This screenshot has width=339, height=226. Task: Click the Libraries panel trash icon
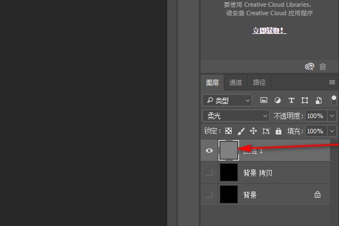tap(323, 67)
